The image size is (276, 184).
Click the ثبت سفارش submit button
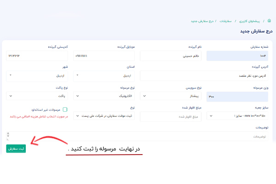(16, 149)
